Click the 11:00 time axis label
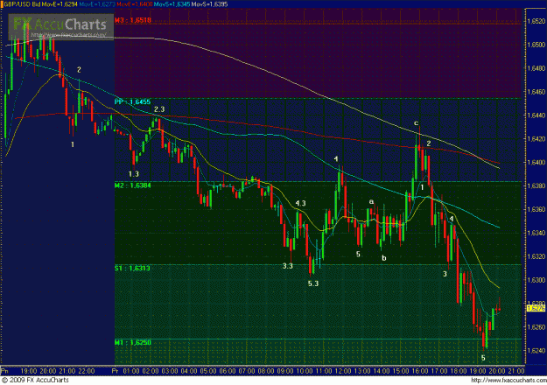Screen dimensions: 547x385 [x=324, y=371]
